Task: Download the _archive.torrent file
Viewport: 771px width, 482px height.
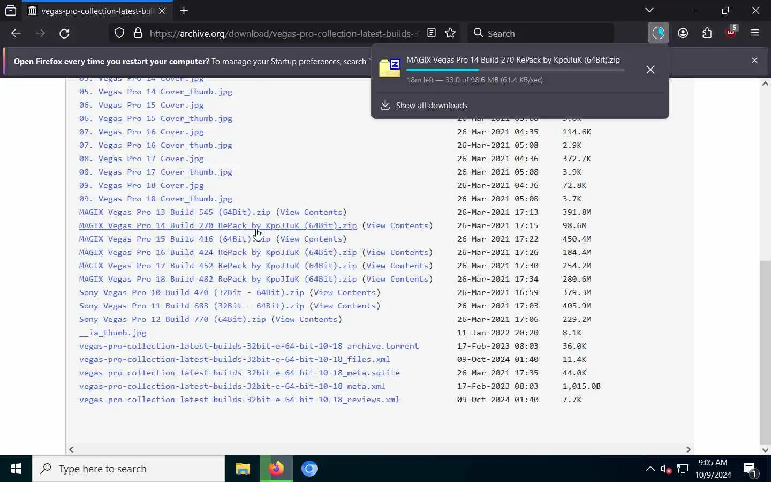Action: (x=249, y=346)
